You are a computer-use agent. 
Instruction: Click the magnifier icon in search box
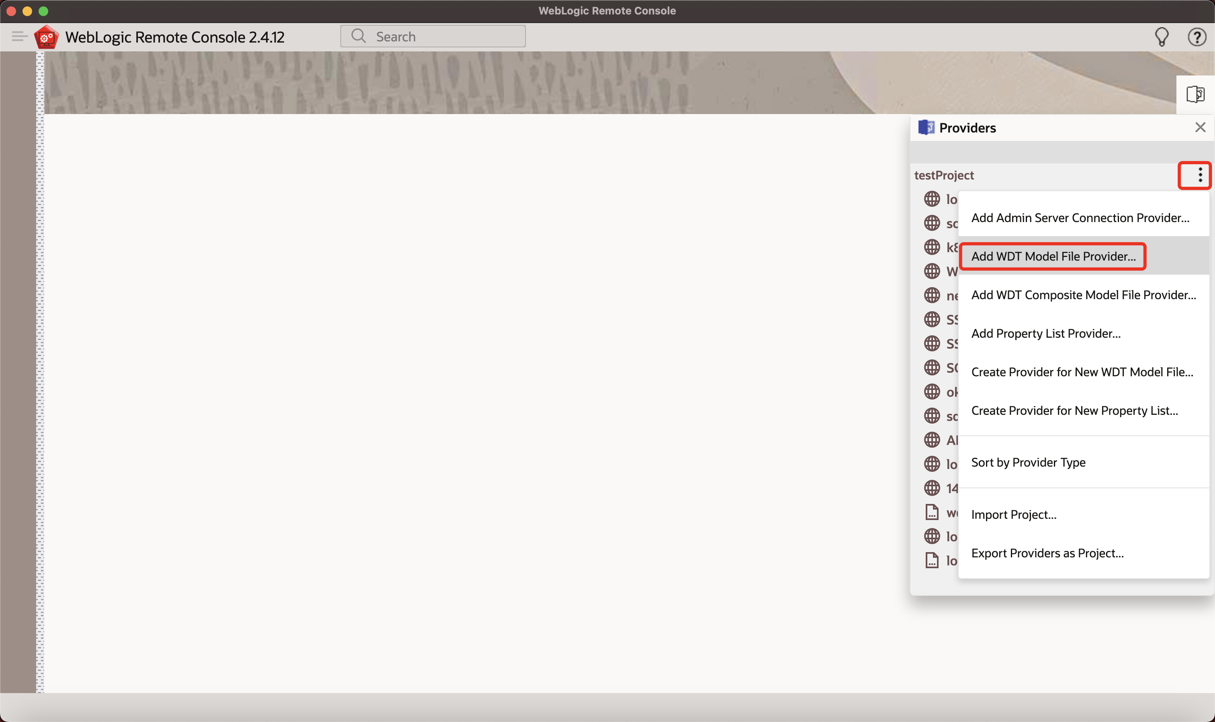(x=359, y=36)
